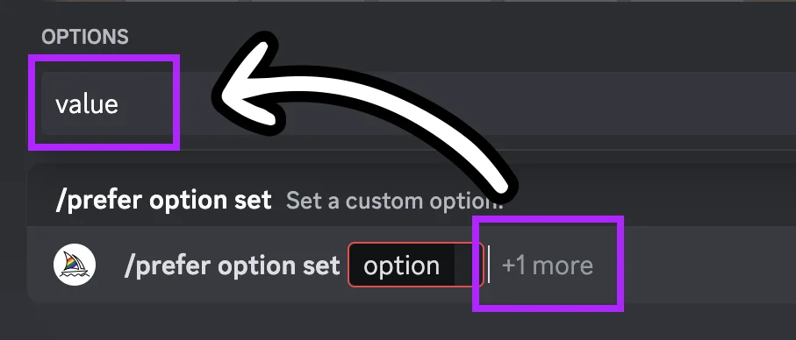Click the text cursor after the option field
The height and width of the screenshot is (340, 796).
click(489, 264)
